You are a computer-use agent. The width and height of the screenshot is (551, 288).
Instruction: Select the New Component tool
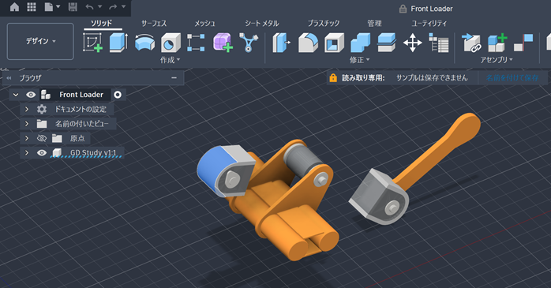[x=497, y=43]
